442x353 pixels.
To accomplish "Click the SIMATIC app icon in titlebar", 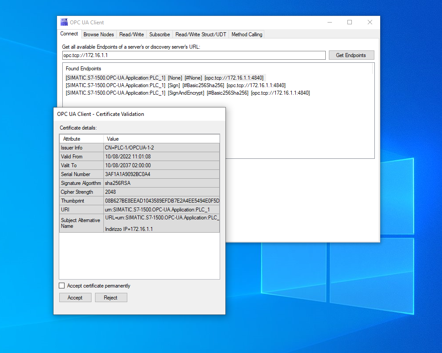I will click(x=64, y=22).
